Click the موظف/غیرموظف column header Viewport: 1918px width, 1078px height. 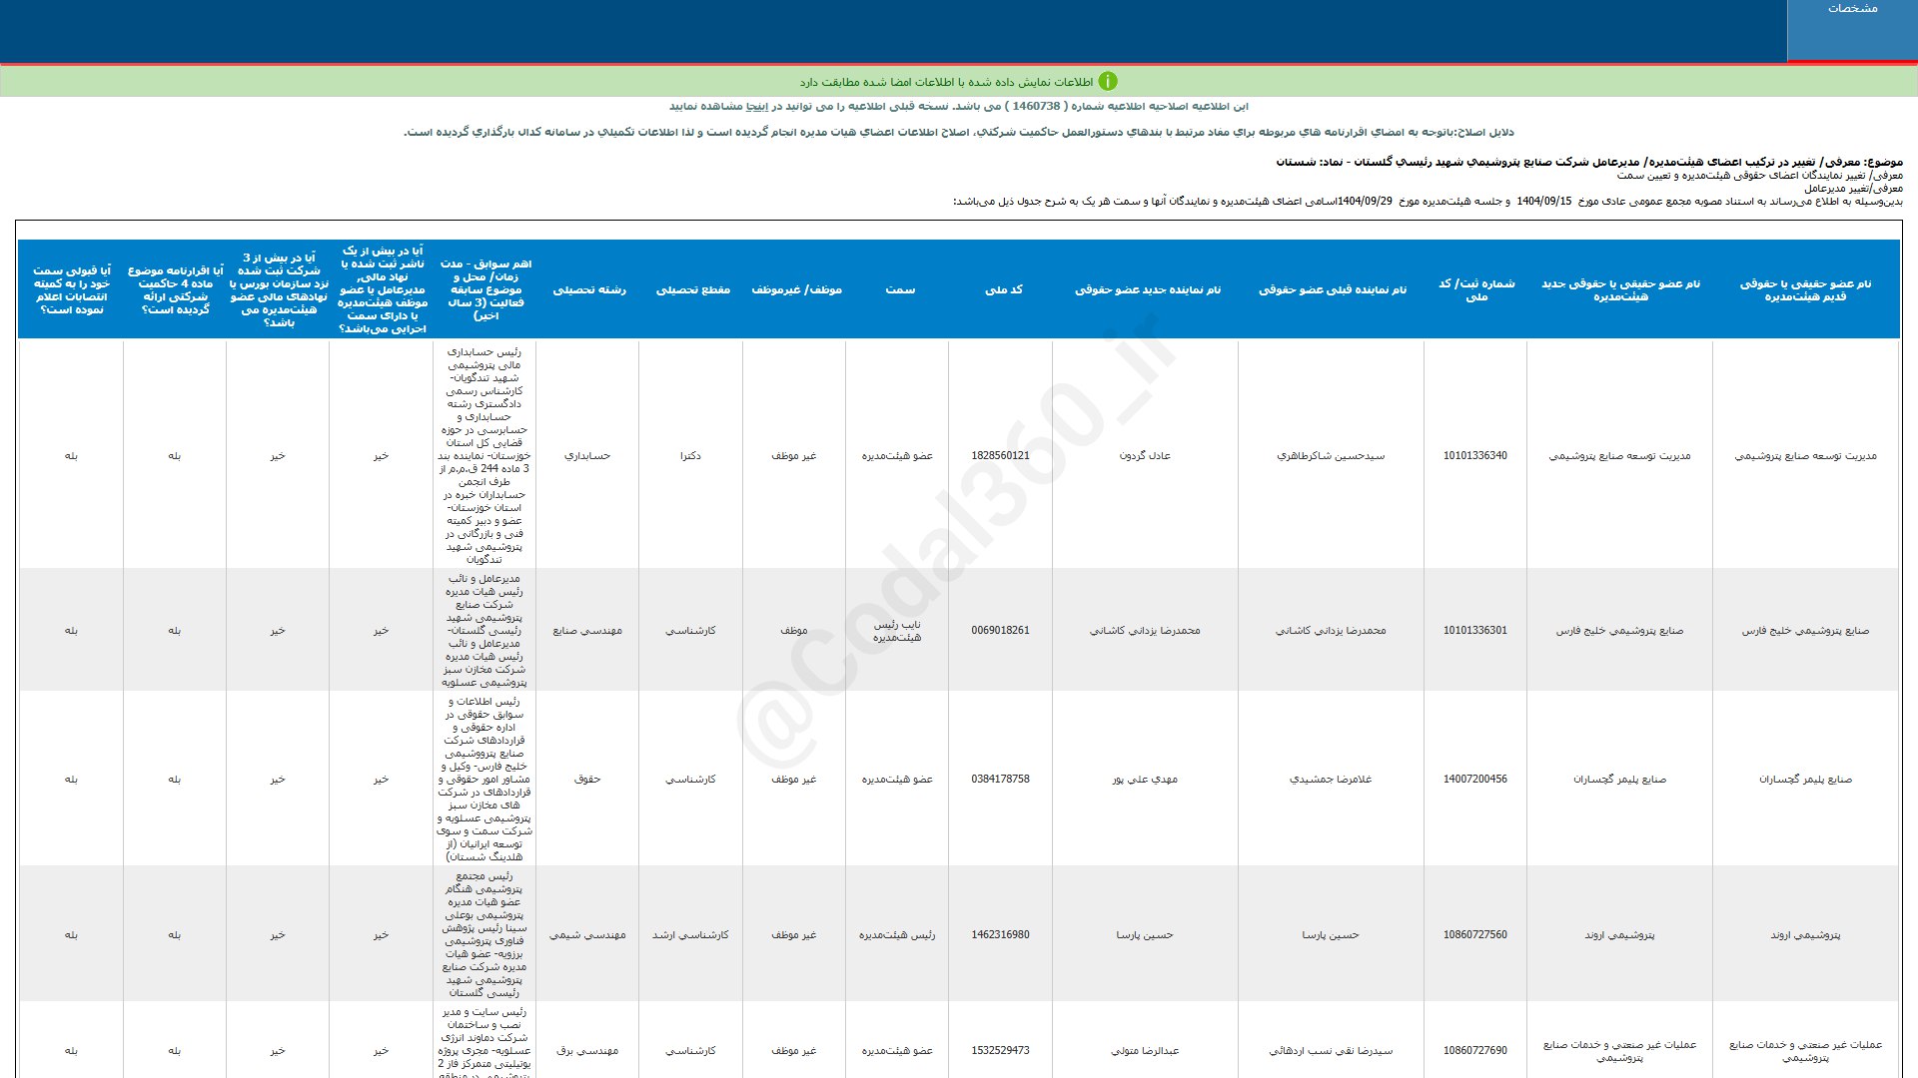coord(796,289)
